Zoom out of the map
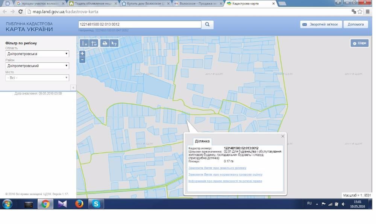Image resolution: width=376 pixels, height=224 pixels. click(x=82, y=60)
